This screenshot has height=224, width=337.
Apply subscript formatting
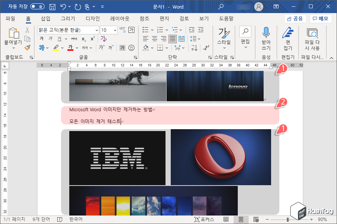click(x=83, y=38)
